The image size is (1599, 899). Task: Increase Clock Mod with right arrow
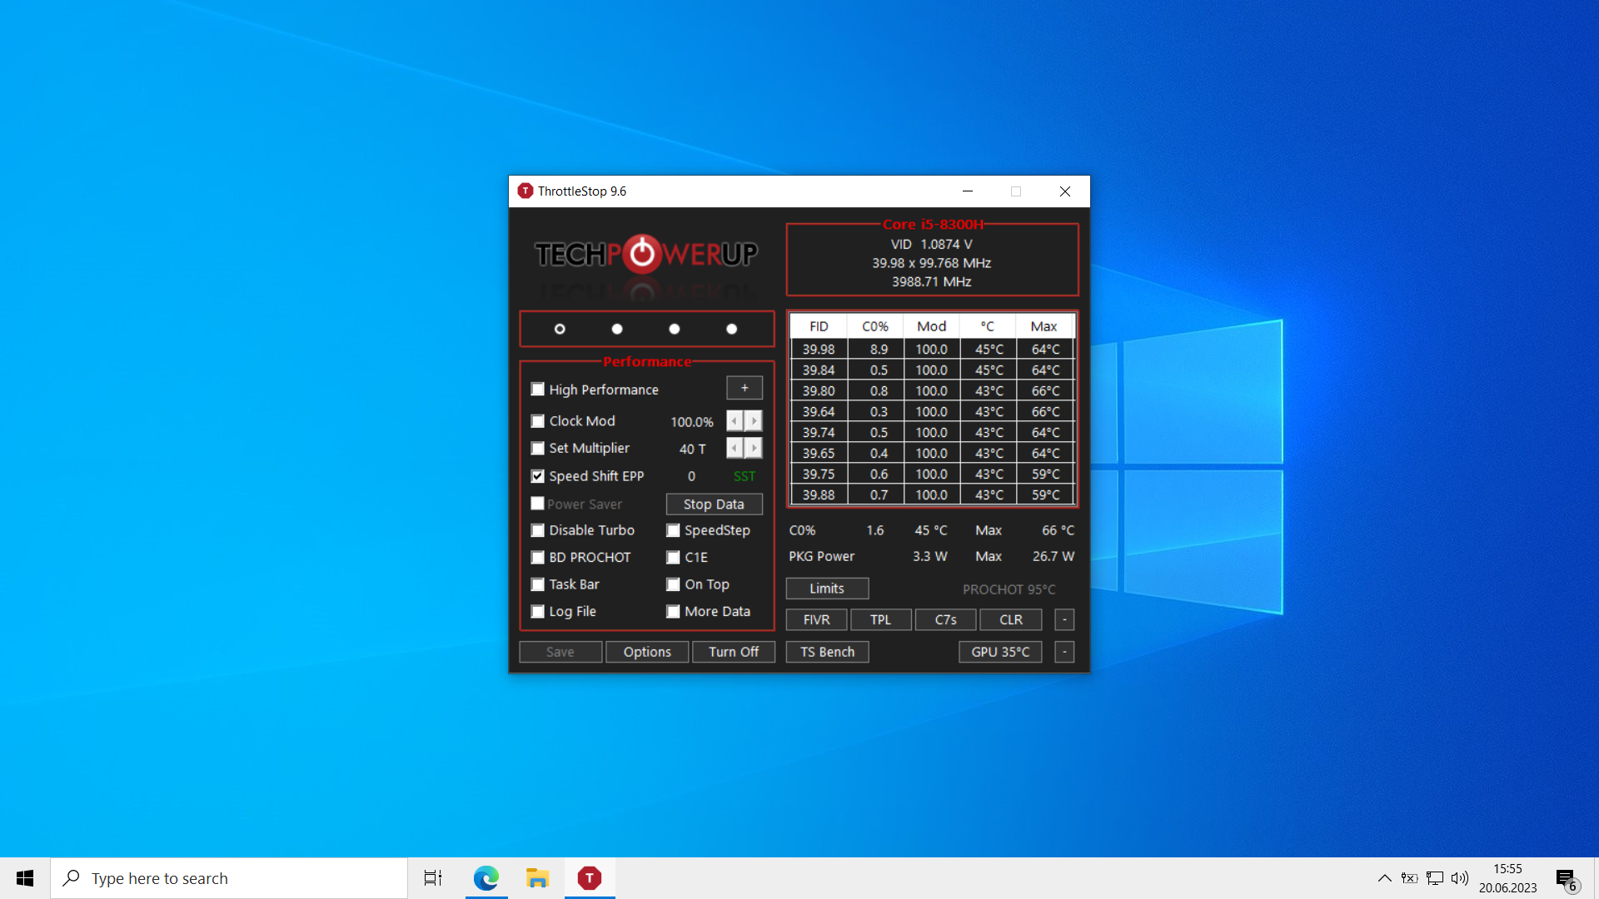coord(754,421)
